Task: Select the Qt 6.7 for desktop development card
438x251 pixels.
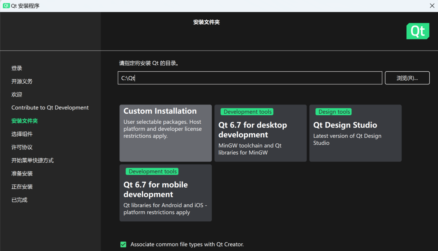Action: coord(260,133)
